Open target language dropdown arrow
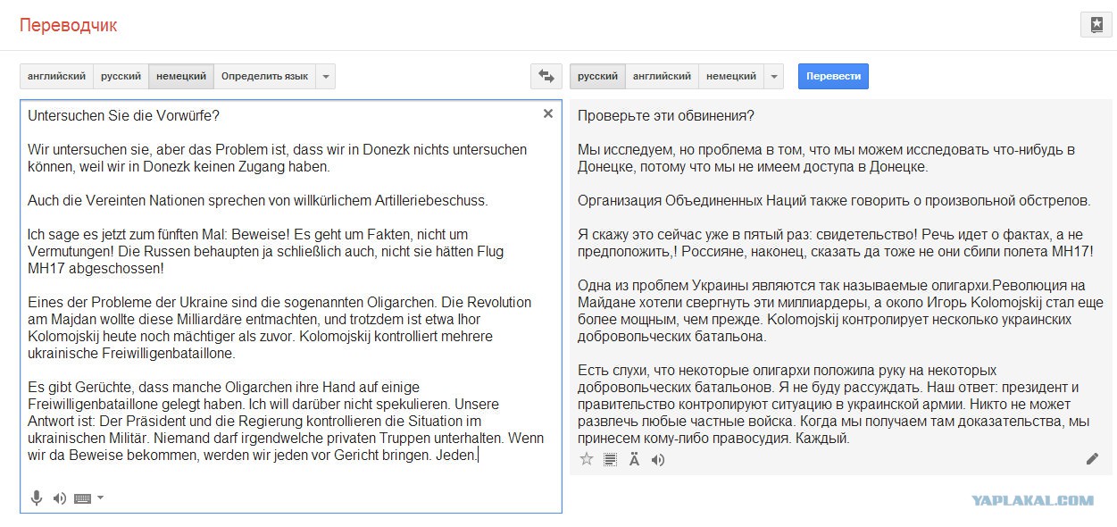The width and height of the screenshot is (1117, 527). click(x=774, y=77)
